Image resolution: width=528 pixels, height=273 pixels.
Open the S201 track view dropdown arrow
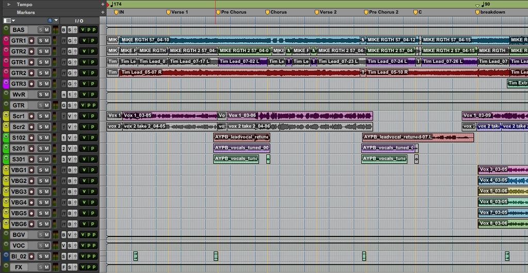point(6,148)
